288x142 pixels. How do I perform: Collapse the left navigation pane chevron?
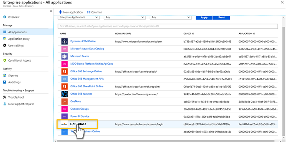tap(51, 11)
